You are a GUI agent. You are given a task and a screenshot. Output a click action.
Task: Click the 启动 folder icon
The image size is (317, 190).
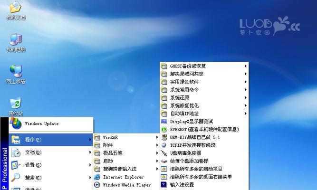[x=97, y=161]
